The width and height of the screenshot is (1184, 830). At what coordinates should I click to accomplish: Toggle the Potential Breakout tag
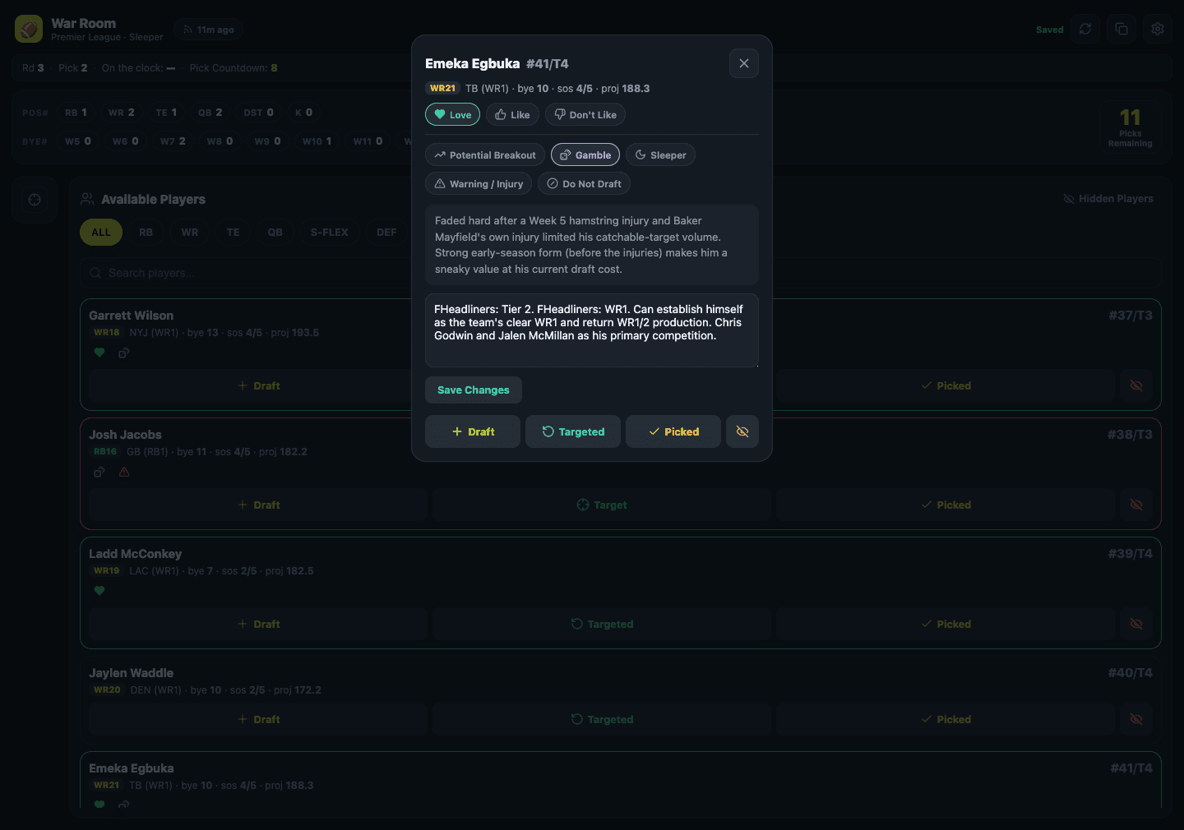coord(485,155)
